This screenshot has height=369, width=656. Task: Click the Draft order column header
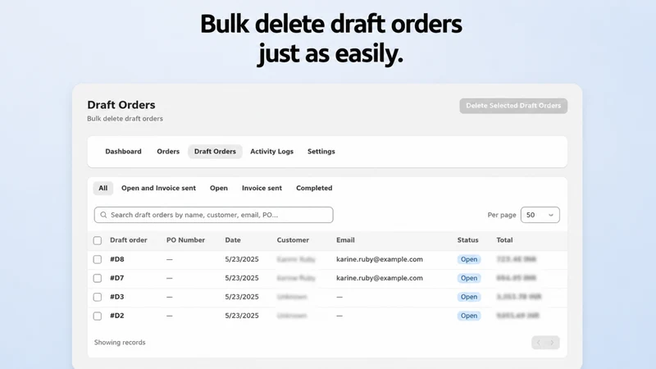click(x=129, y=240)
